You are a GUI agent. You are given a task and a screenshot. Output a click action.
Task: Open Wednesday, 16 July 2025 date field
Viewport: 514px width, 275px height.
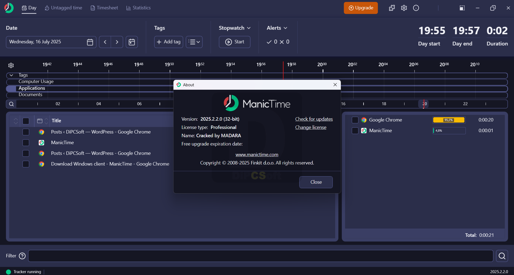coord(51,42)
